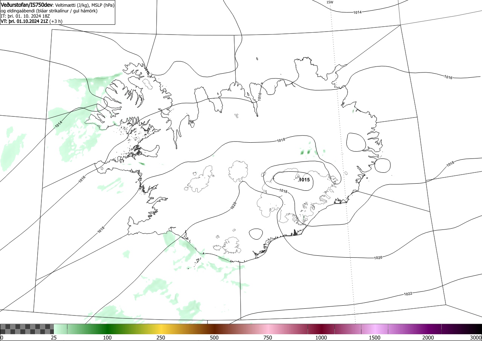482x341 pixels.
Task: Select the colorbar label 100
Action: tap(107, 338)
